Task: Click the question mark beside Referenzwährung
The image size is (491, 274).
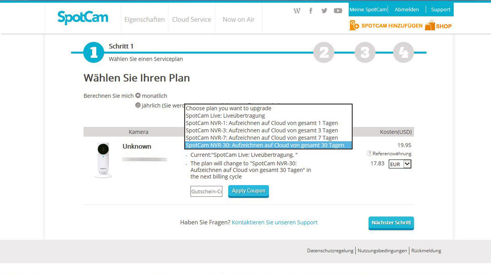Action: pyautogui.click(x=369, y=153)
